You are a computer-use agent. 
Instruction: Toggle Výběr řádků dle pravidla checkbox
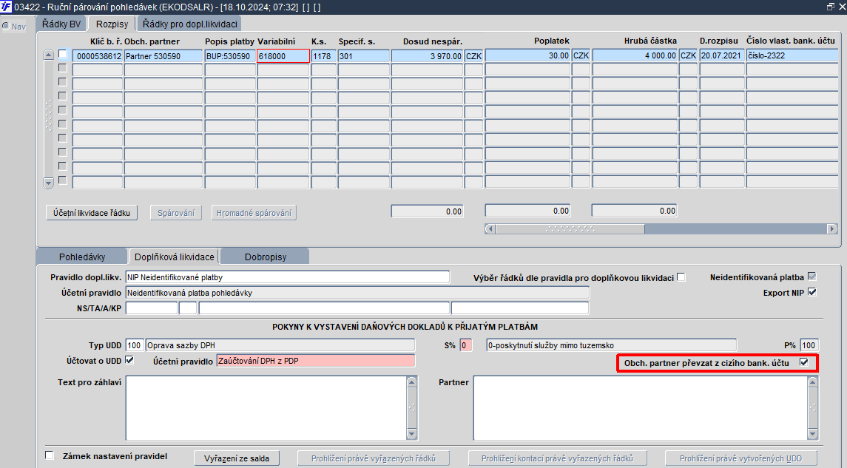point(681,277)
